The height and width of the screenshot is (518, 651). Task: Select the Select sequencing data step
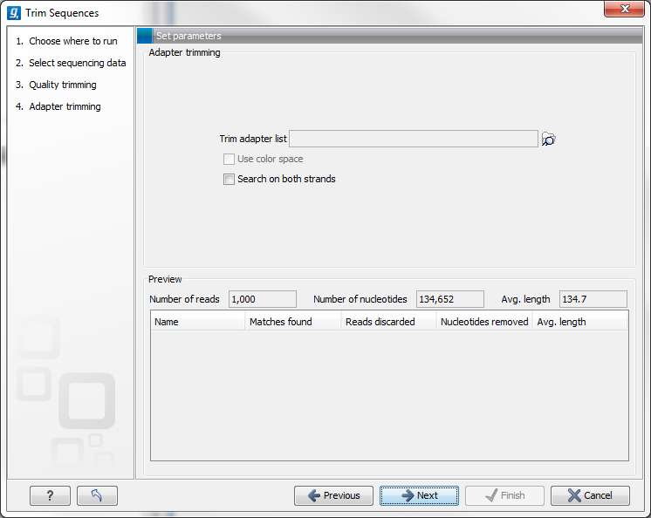coord(77,63)
